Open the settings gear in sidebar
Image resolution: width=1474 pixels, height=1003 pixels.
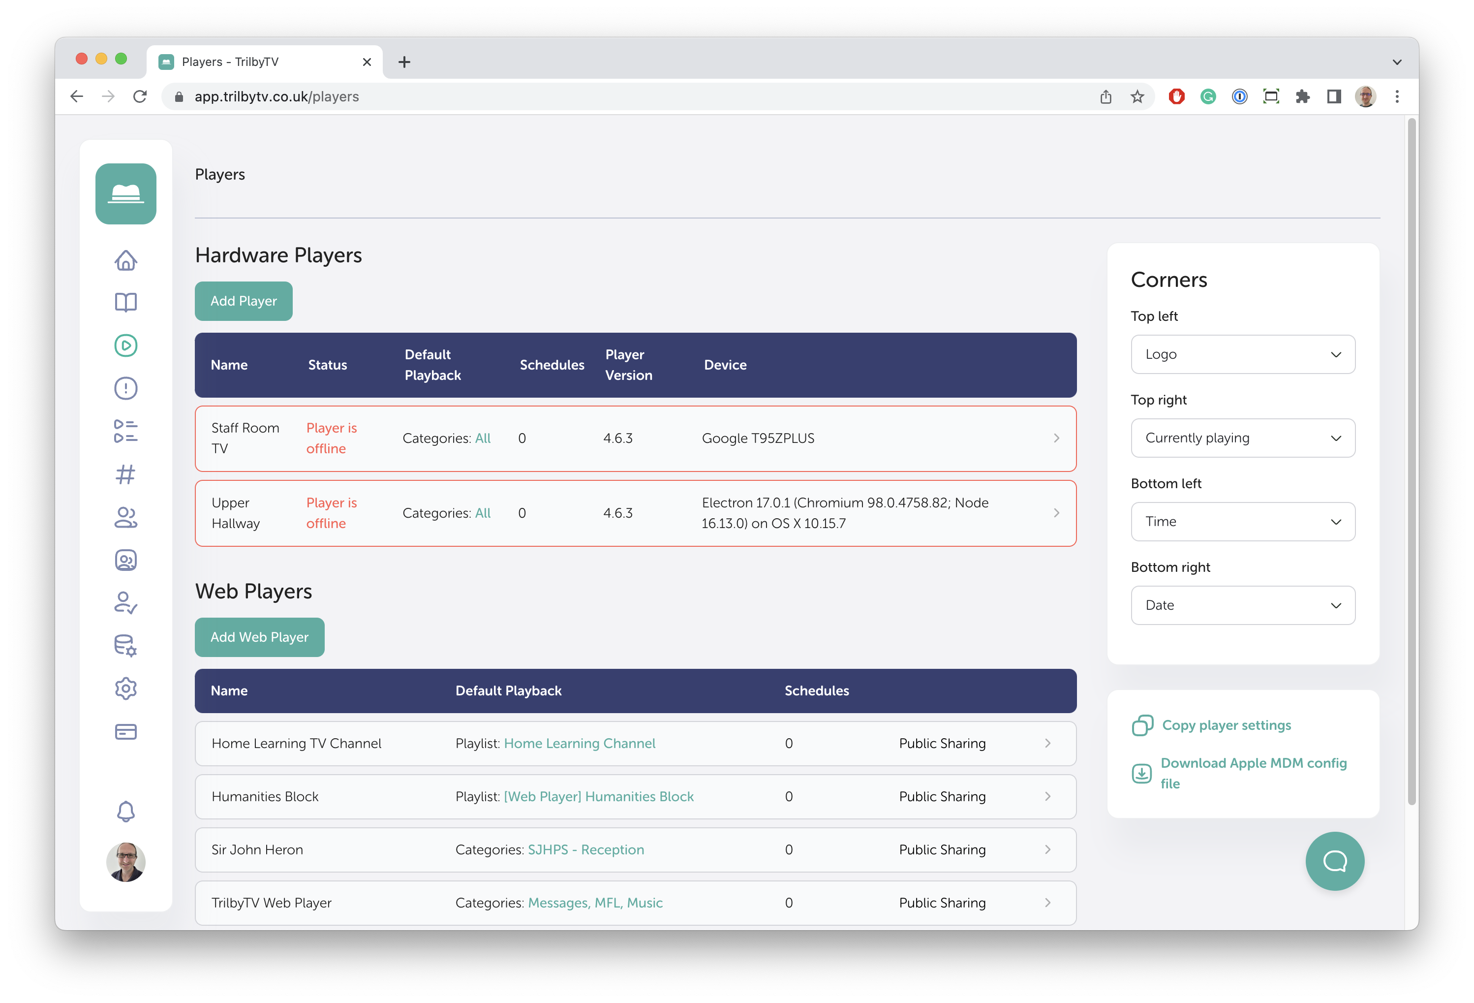[125, 689]
